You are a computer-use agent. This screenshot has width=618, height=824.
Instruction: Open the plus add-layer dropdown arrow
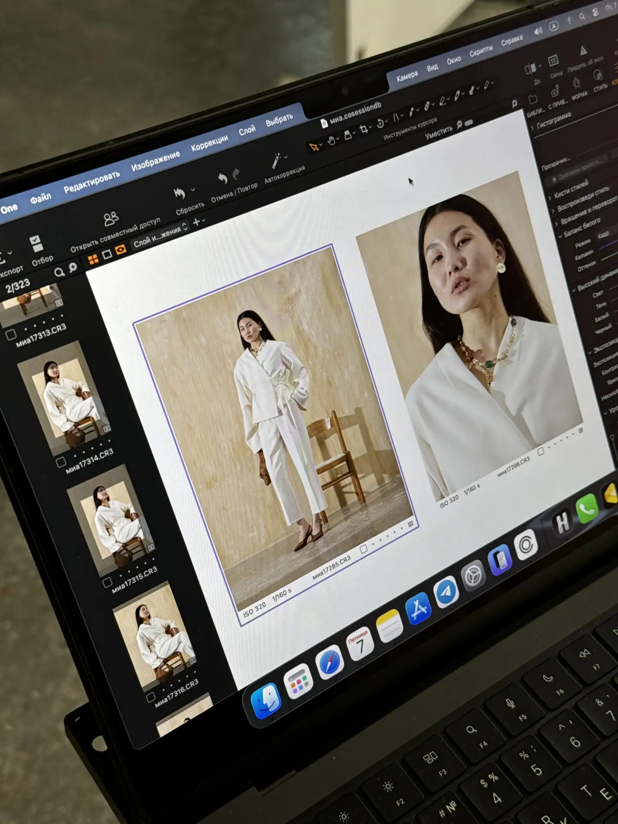(204, 220)
